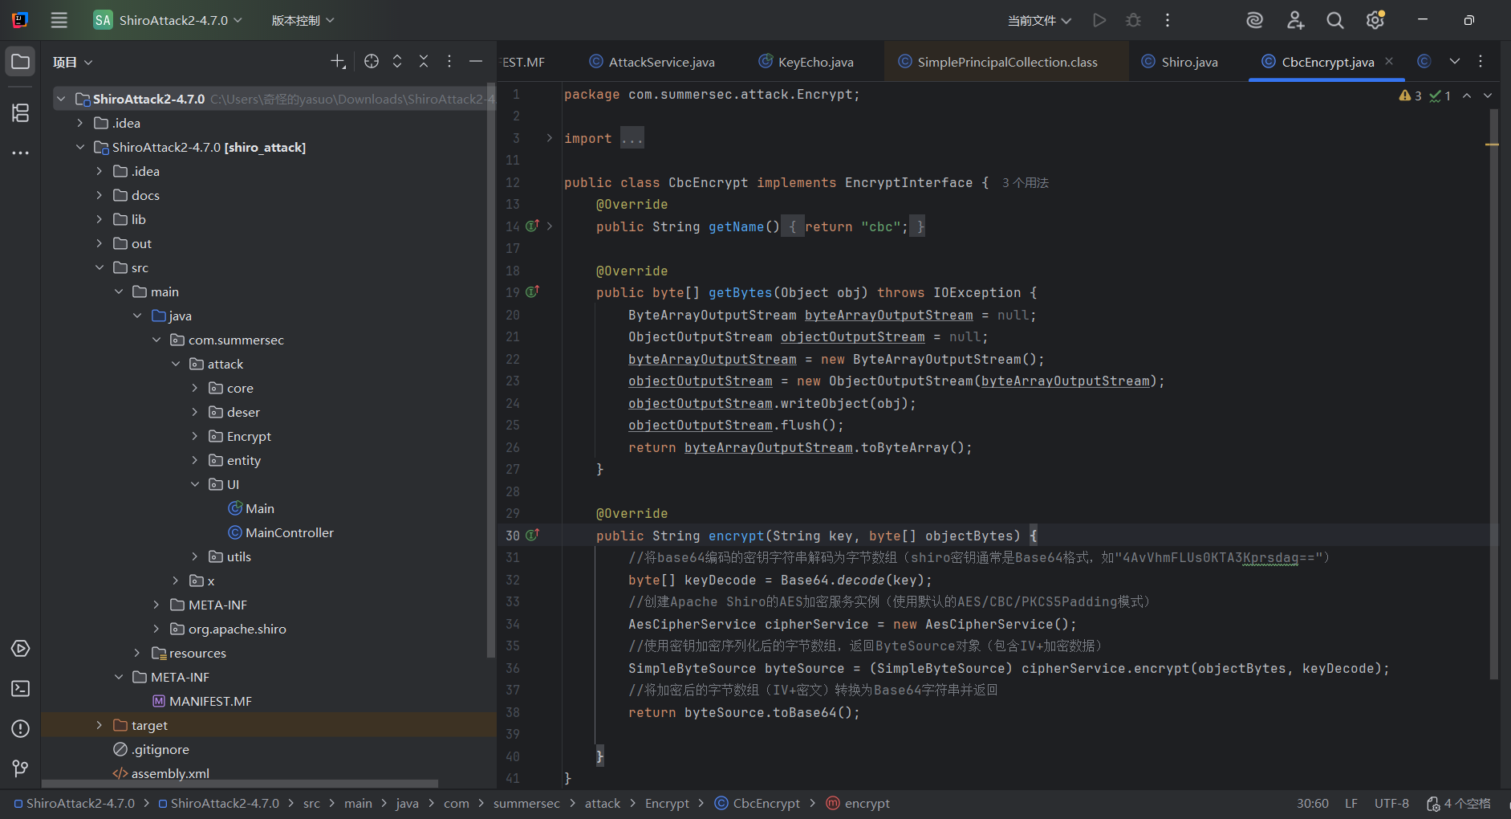
Task: Open the Terminal tool window
Action: [x=20, y=689]
